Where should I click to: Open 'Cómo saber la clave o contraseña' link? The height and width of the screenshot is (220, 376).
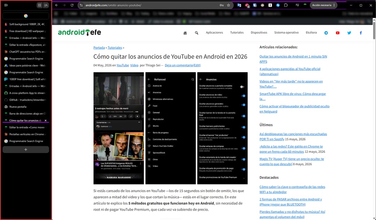click(292, 189)
